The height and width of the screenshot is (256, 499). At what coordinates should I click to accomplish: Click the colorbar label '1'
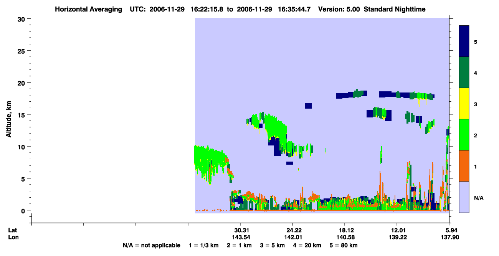[475, 167]
